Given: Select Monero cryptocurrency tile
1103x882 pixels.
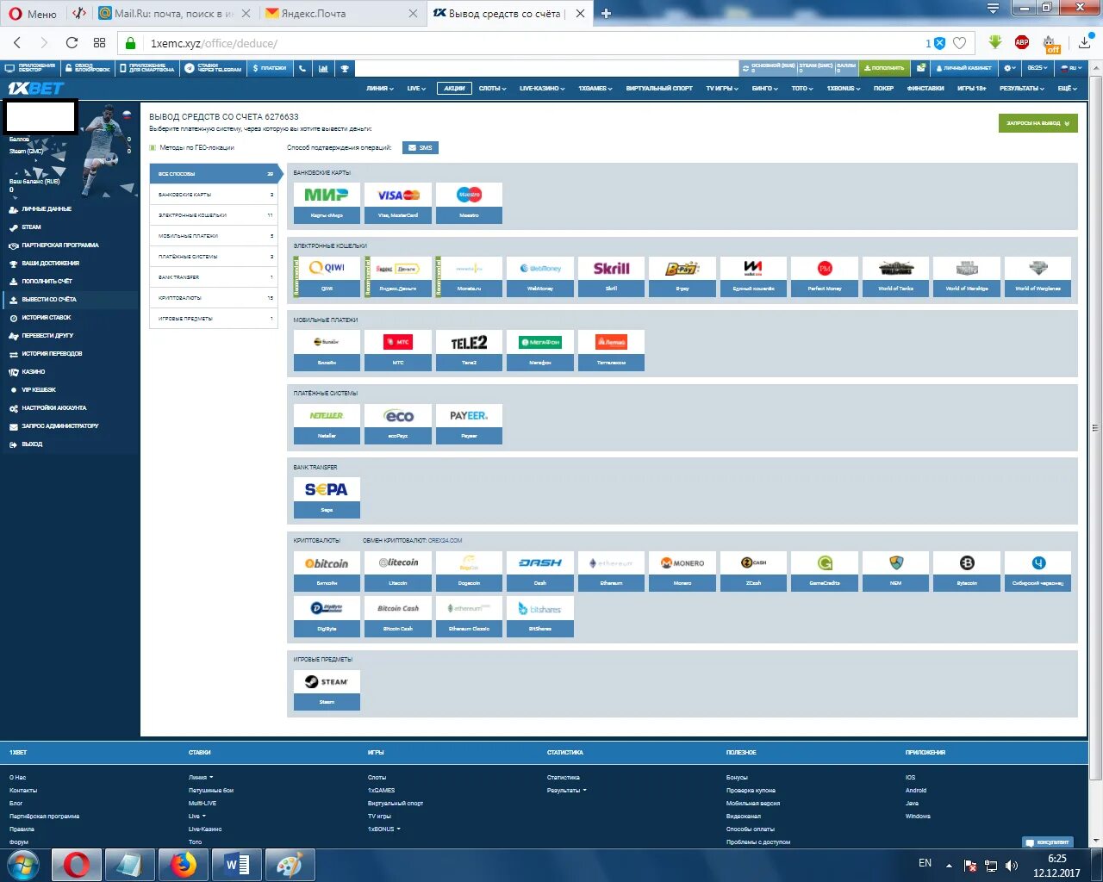Looking at the screenshot, I should point(682,571).
